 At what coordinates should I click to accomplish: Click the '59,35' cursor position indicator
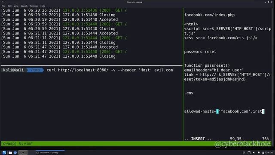[235, 139]
